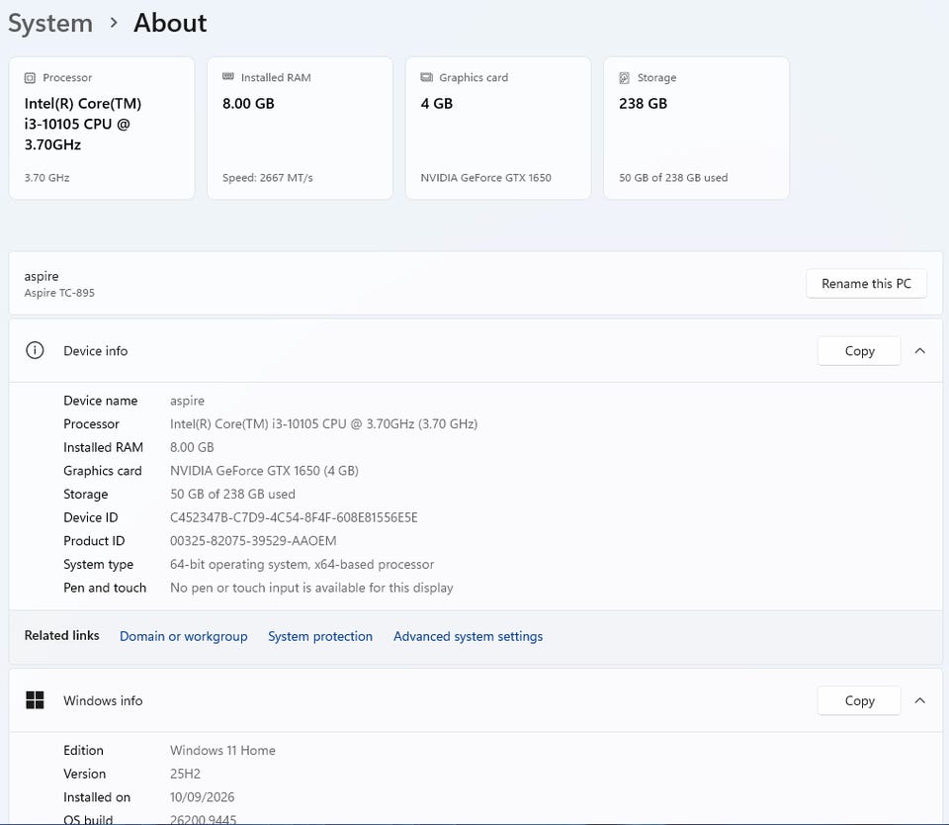Select the Product ID value 00325-82075-39529-AAOEM
Image resolution: width=949 pixels, height=825 pixels.
pos(253,540)
